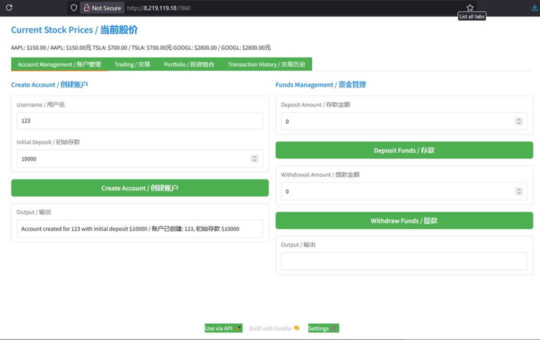Click the browser reload icon
Screen dimensions: 540x340
pos(9,8)
